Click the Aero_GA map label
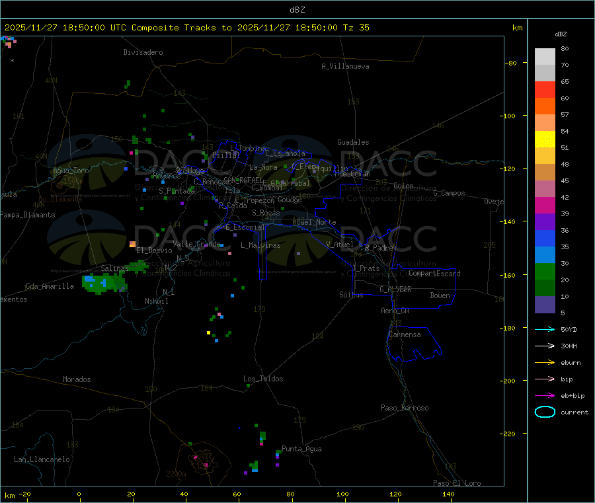595x503 pixels. click(x=395, y=311)
